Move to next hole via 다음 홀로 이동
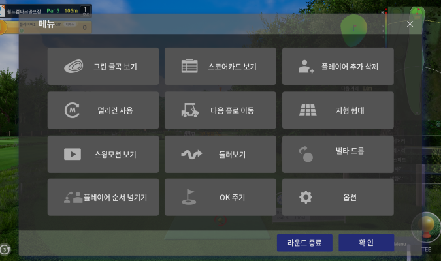Image resolution: width=441 pixels, height=261 pixels. pos(220,110)
